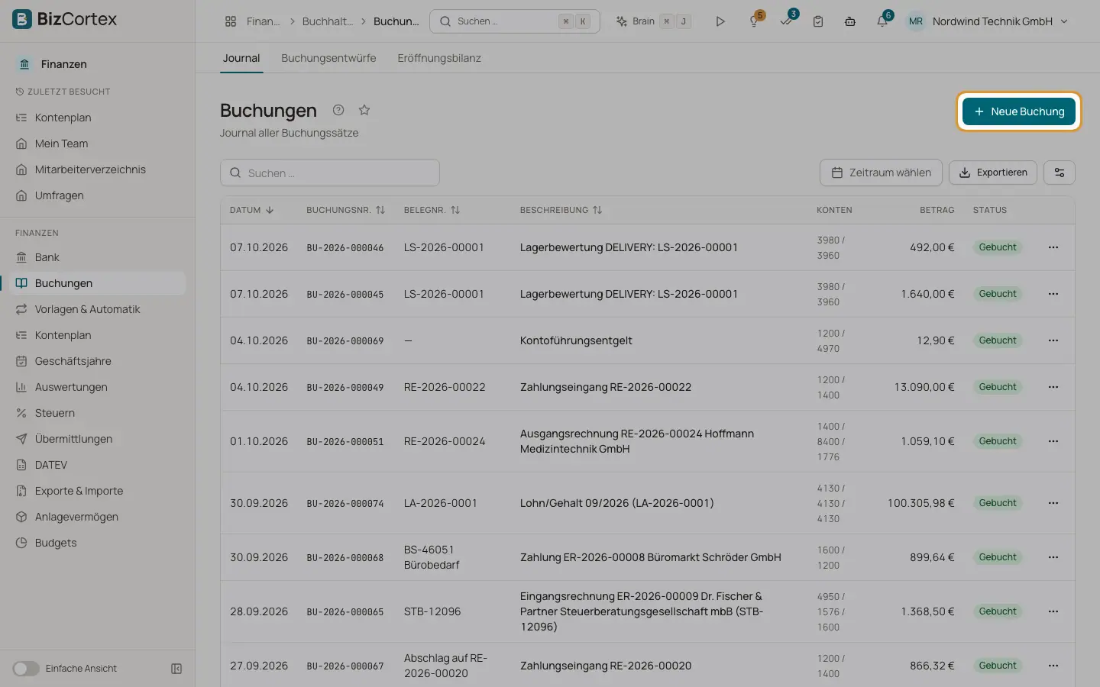
Task: Open the Zeitraum wählen date picker
Action: (x=881, y=173)
